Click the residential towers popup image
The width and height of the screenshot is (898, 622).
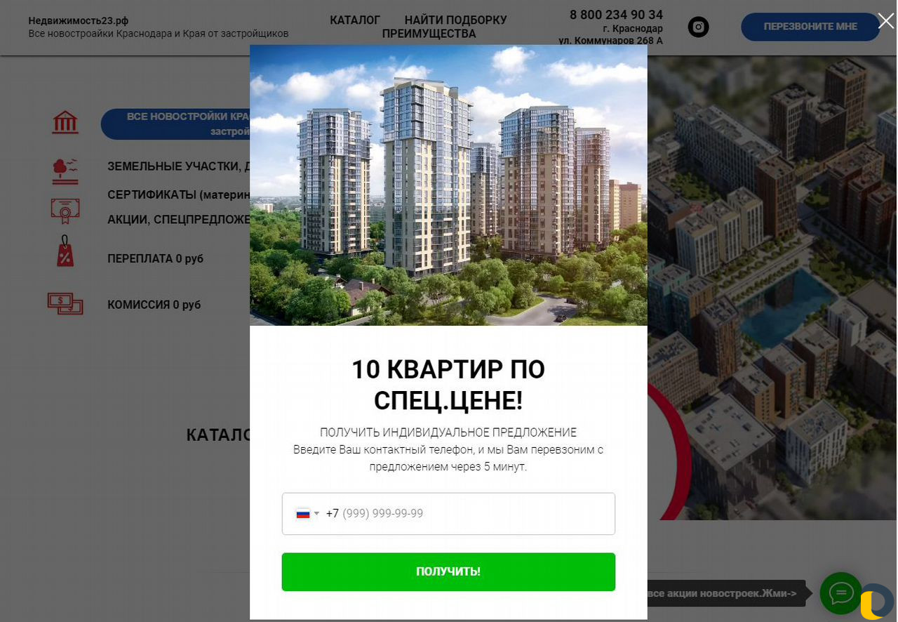[x=448, y=185]
